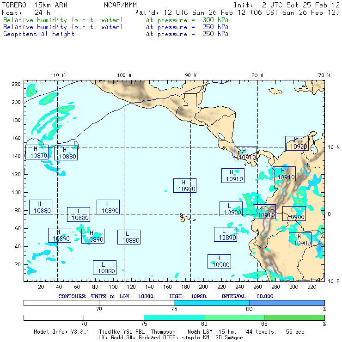Click the teal 75–80% segment of lower colorbar

pos(174,318)
